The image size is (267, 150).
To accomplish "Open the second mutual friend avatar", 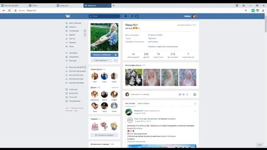I will 104,76.
